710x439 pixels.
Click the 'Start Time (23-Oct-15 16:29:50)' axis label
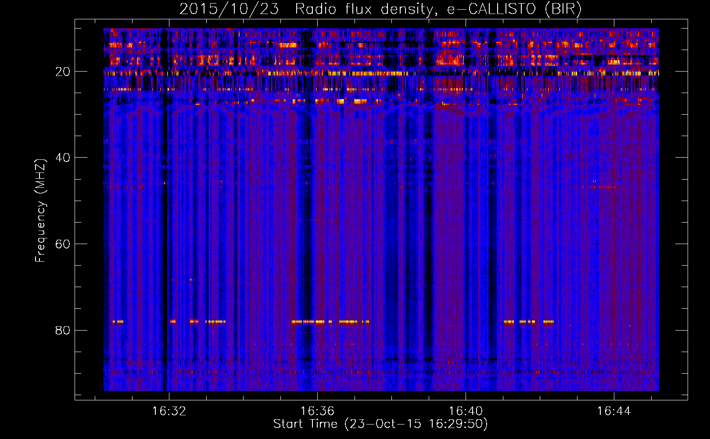(380, 424)
